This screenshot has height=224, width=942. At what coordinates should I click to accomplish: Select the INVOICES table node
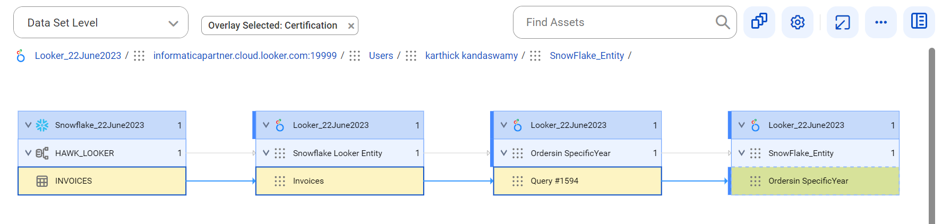[x=102, y=181]
